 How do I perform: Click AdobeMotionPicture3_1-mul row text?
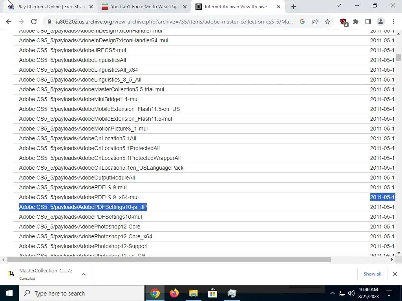(x=83, y=129)
